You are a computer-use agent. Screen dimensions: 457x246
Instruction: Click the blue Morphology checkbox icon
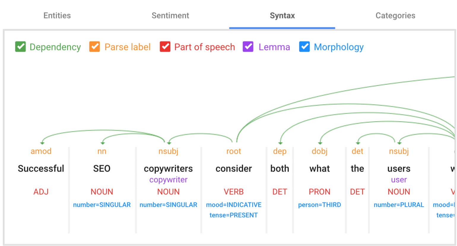point(305,47)
